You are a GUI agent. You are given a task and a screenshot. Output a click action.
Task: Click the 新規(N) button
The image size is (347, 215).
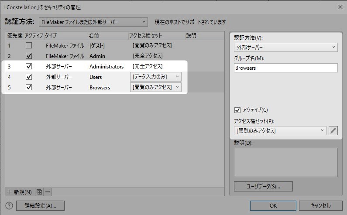pos(20,192)
